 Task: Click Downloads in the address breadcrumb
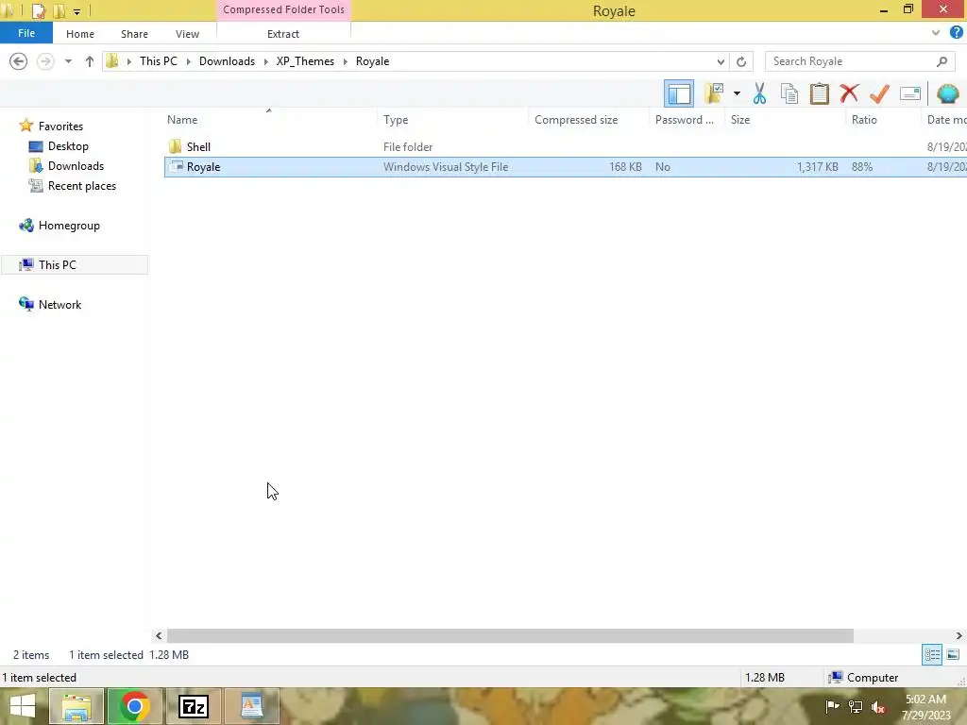[227, 61]
